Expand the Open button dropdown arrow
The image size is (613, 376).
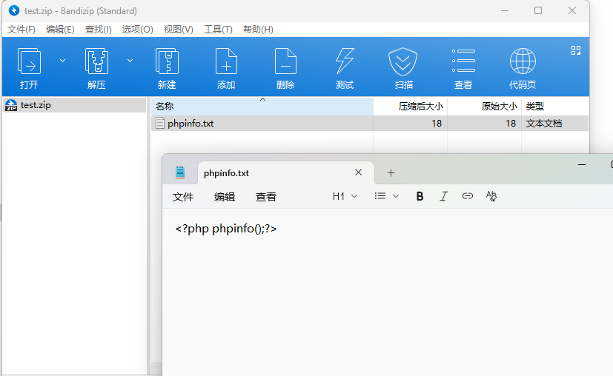[x=62, y=60]
